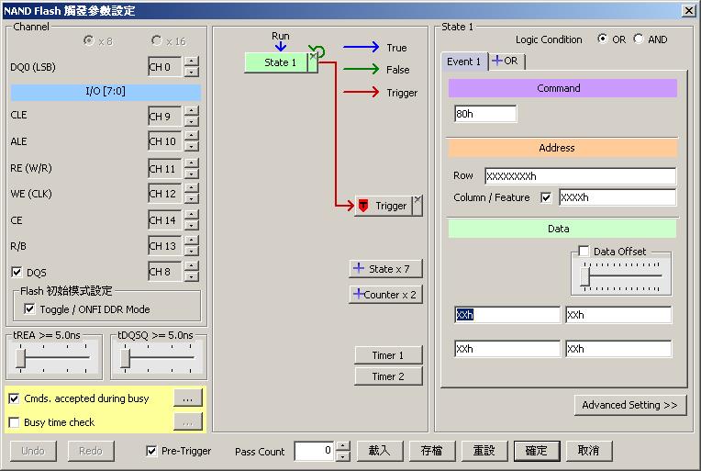The width and height of the screenshot is (701, 471).
Task: Toggle the DQS checkbox
Action: pos(17,272)
